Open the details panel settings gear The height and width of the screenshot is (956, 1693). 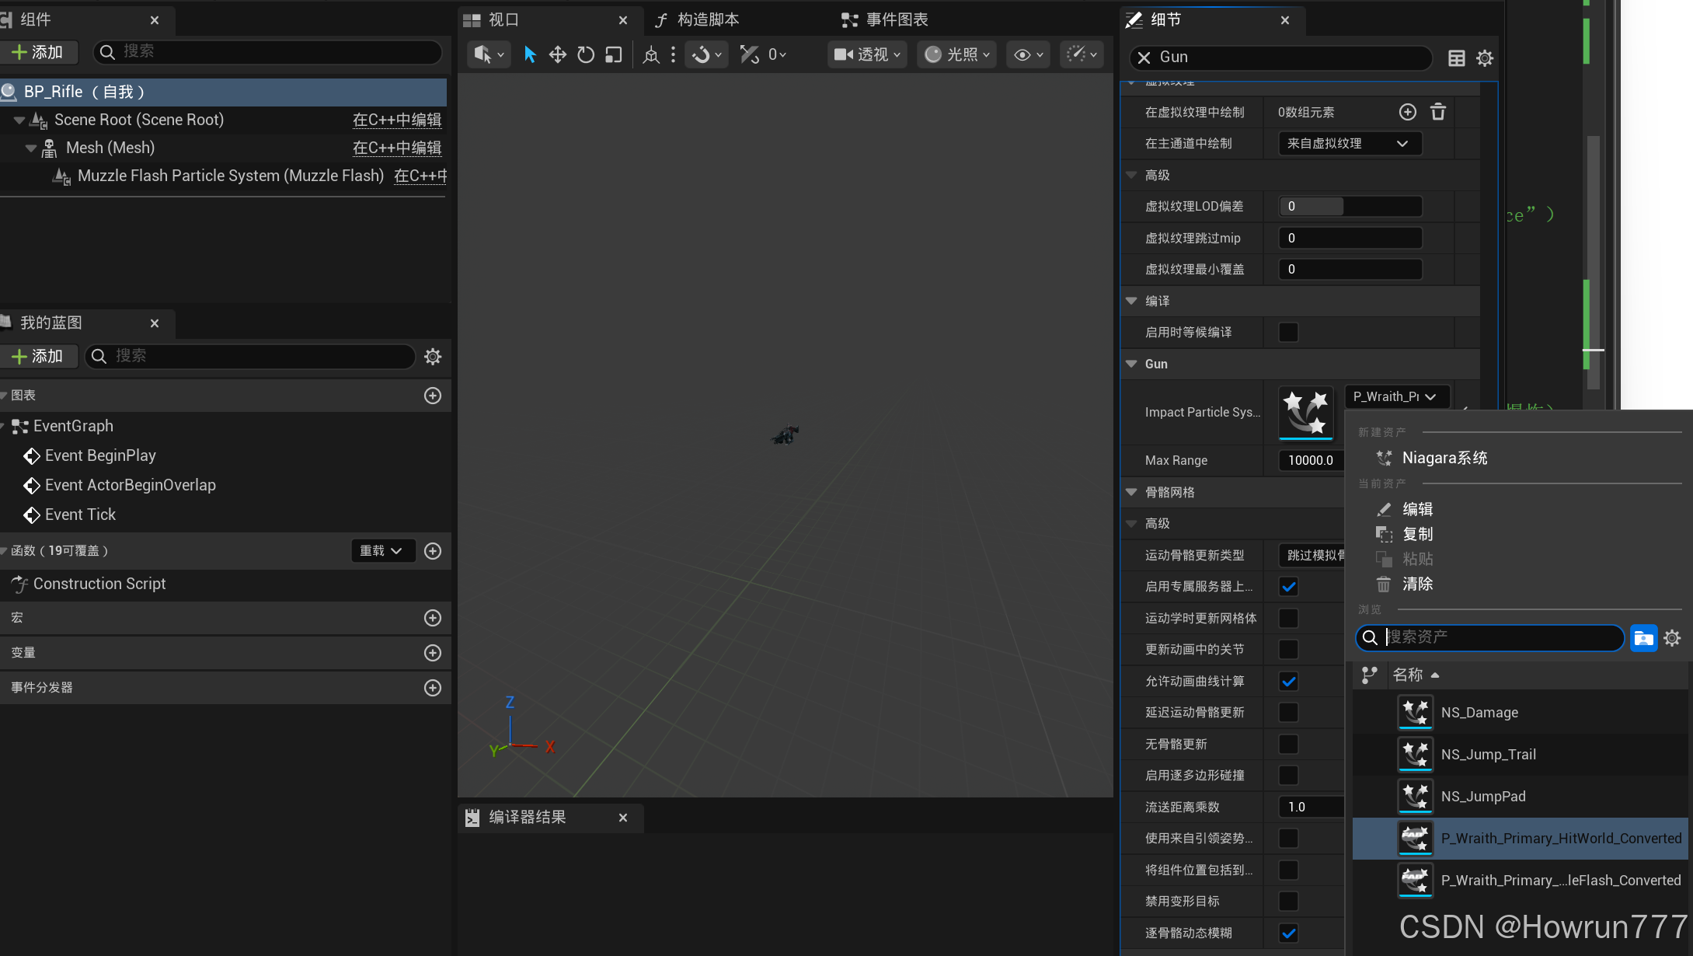[x=1485, y=58]
